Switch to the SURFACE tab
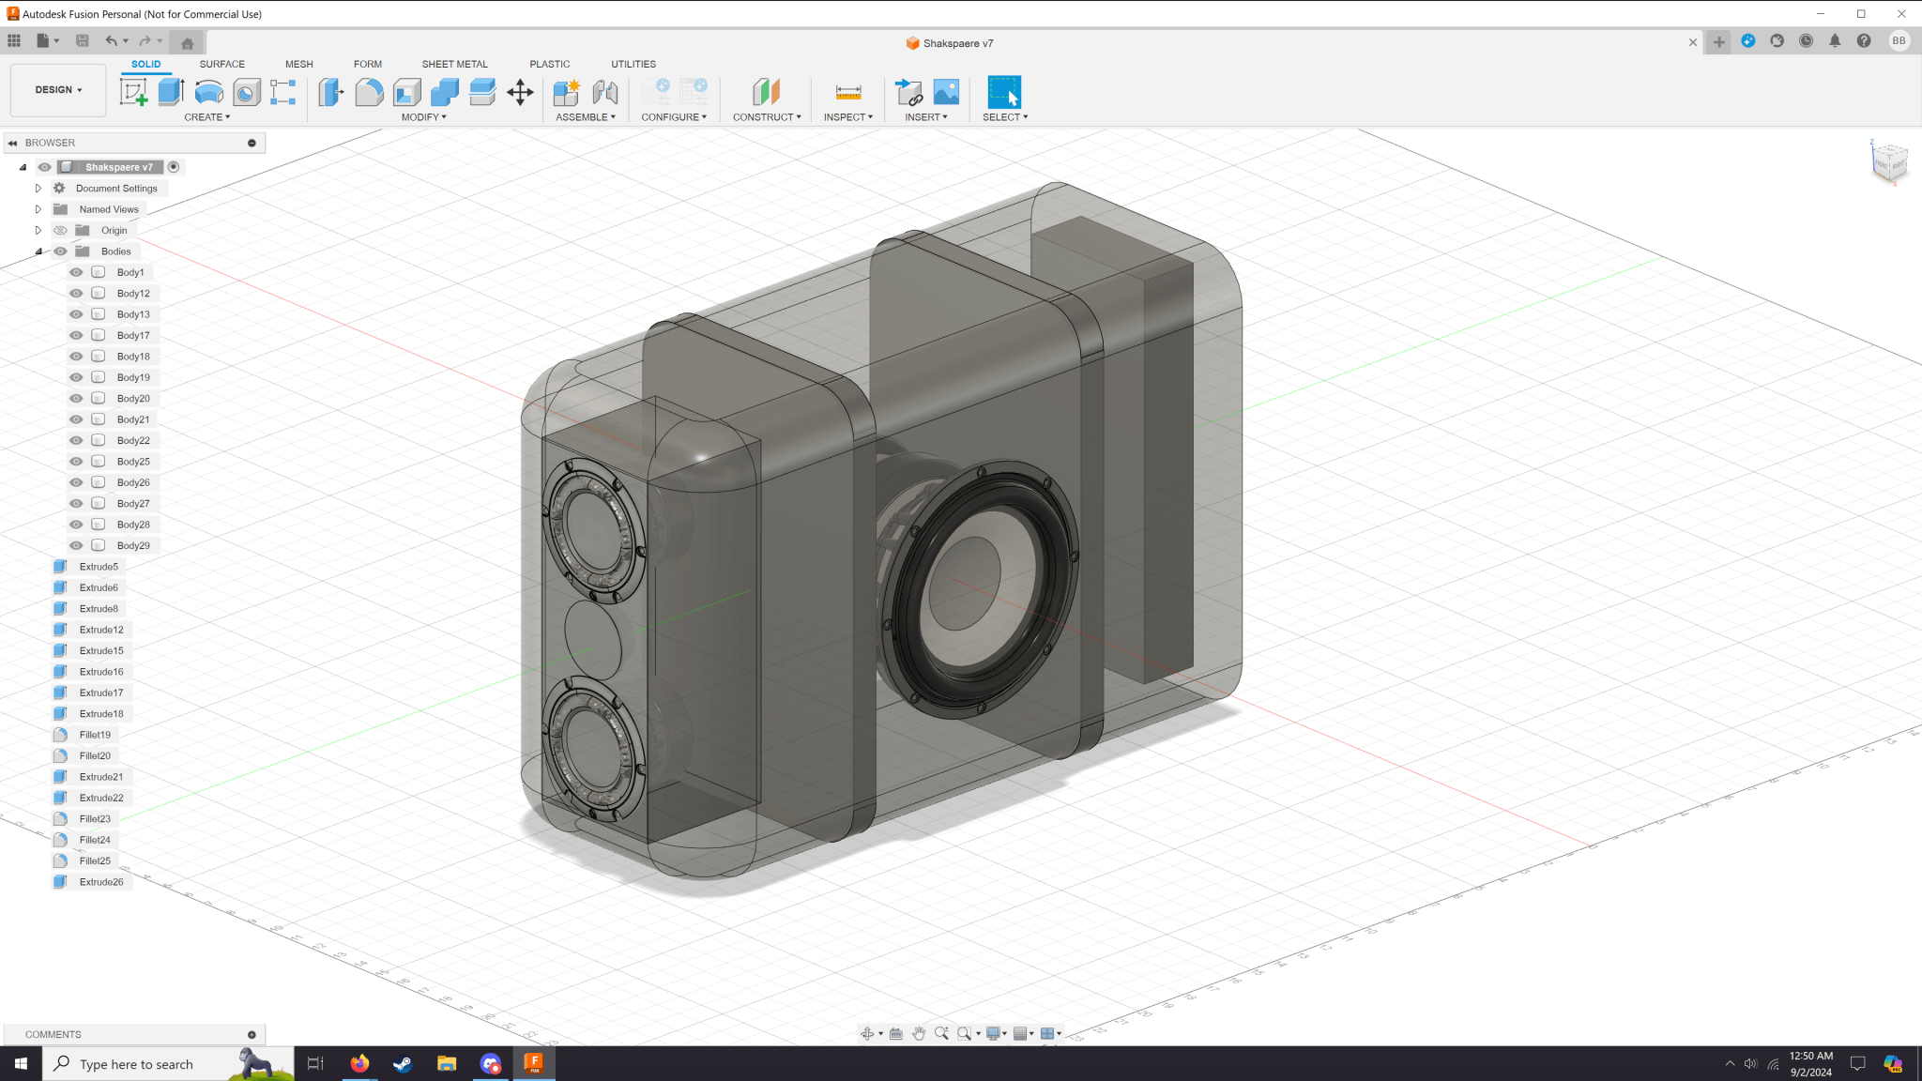Image resolution: width=1922 pixels, height=1081 pixels. pos(221,64)
